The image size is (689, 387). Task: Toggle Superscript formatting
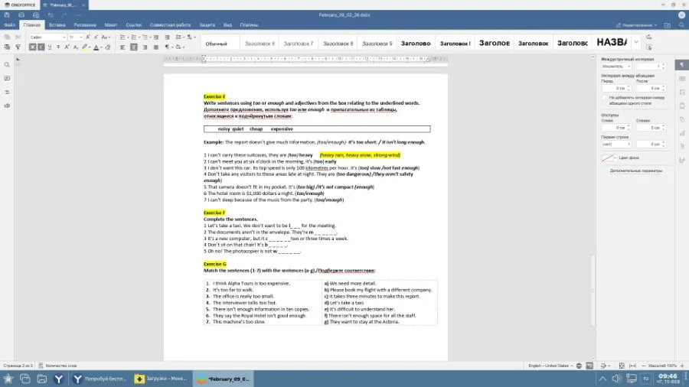click(67, 47)
